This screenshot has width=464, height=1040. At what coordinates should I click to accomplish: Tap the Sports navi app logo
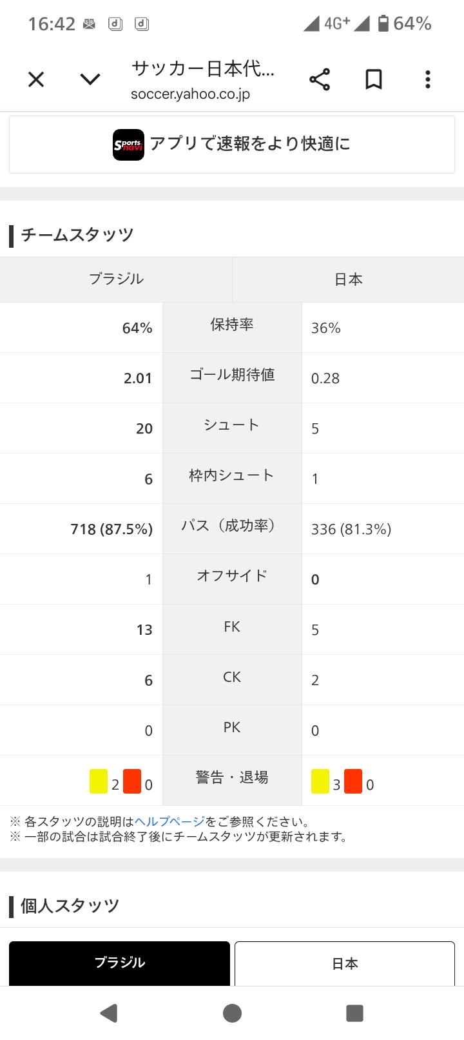[x=128, y=145]
